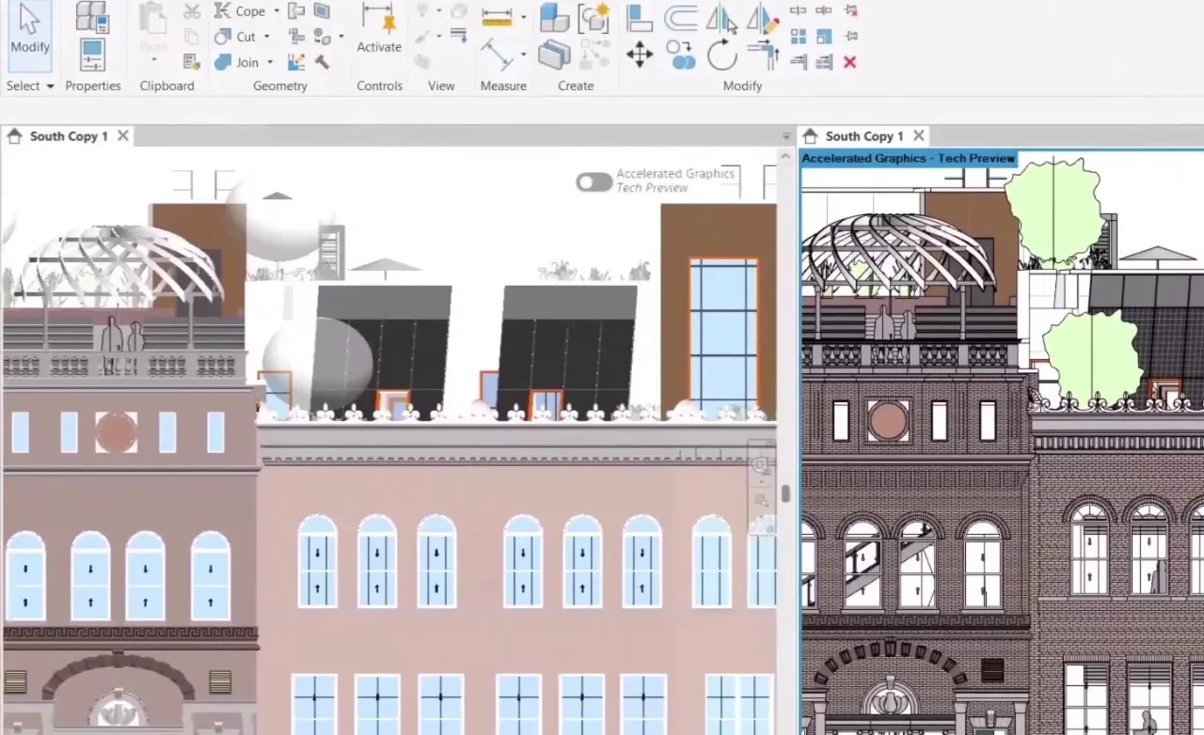Select the Join geometry tool
1204x735 pixels.
pyautogui.click(x=246, y=62)
